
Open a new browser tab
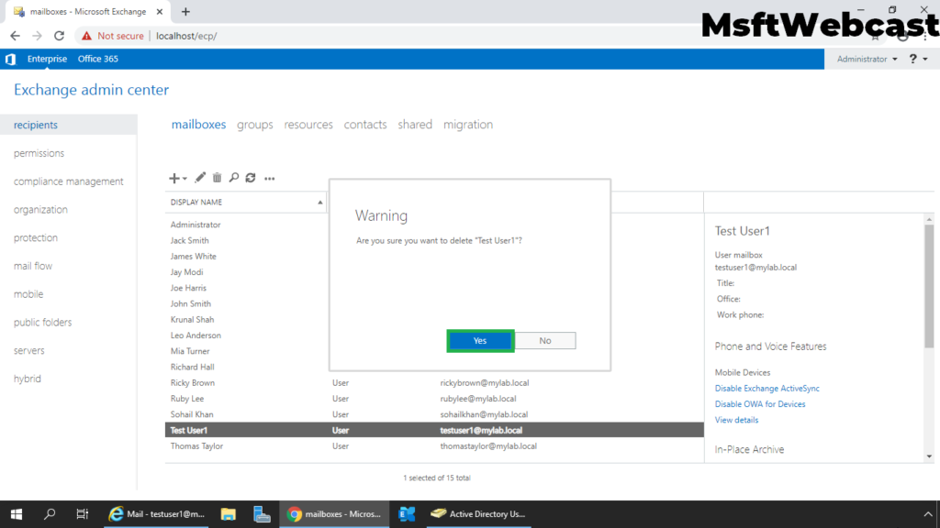(x=185, y=11)
